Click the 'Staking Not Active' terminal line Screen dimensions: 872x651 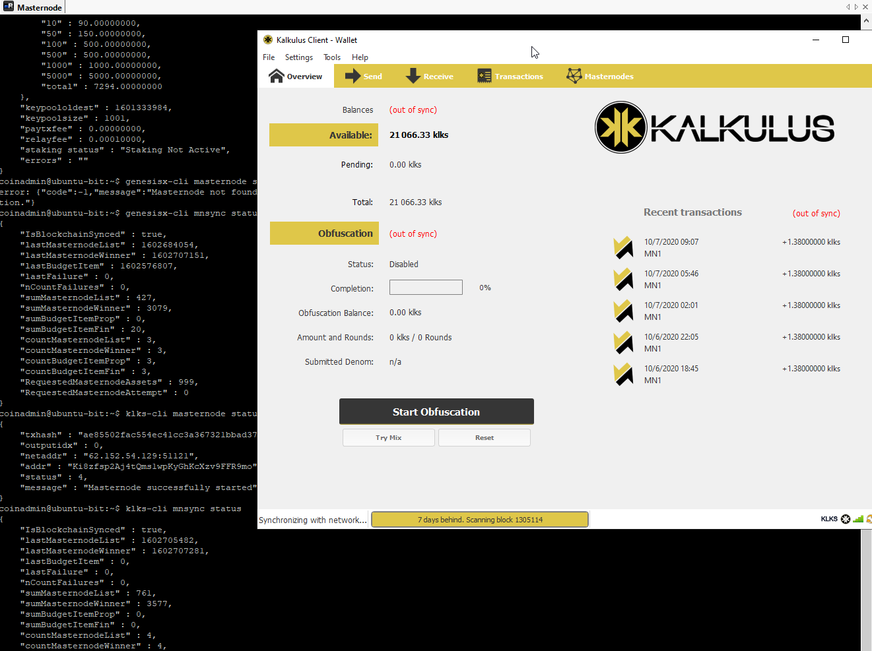point(125,150)
